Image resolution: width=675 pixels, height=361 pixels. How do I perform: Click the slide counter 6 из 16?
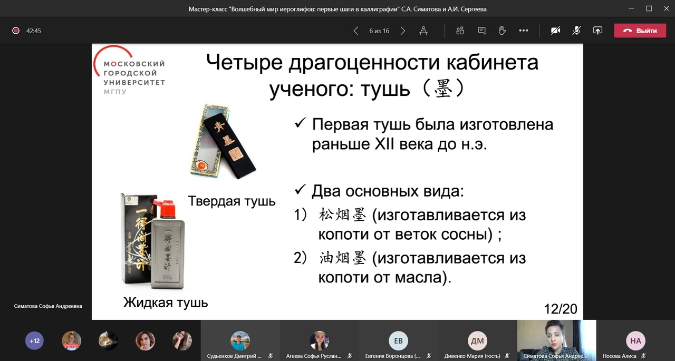point(379,31)
